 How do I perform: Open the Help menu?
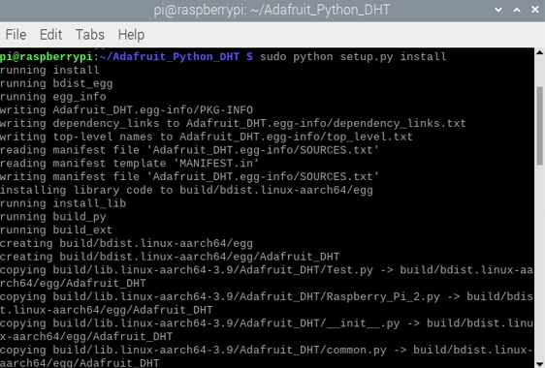pyautogui.click(x=131, y=35)
